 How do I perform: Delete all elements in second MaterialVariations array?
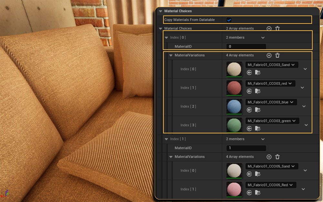277,157
